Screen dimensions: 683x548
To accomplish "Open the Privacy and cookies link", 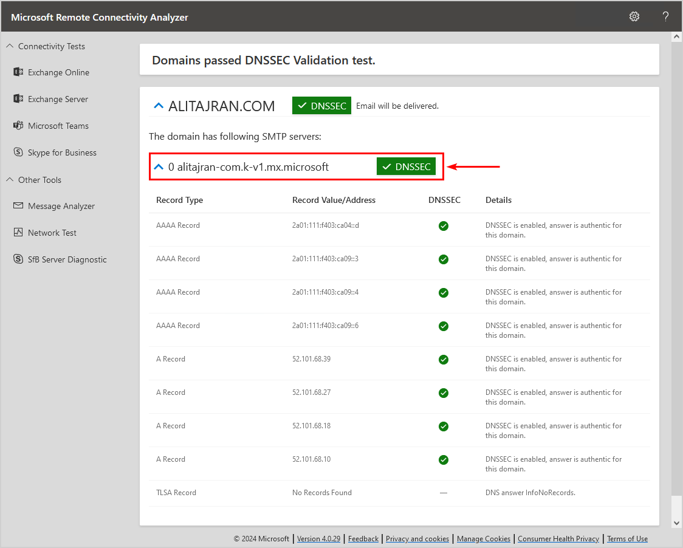I will 417,539.
